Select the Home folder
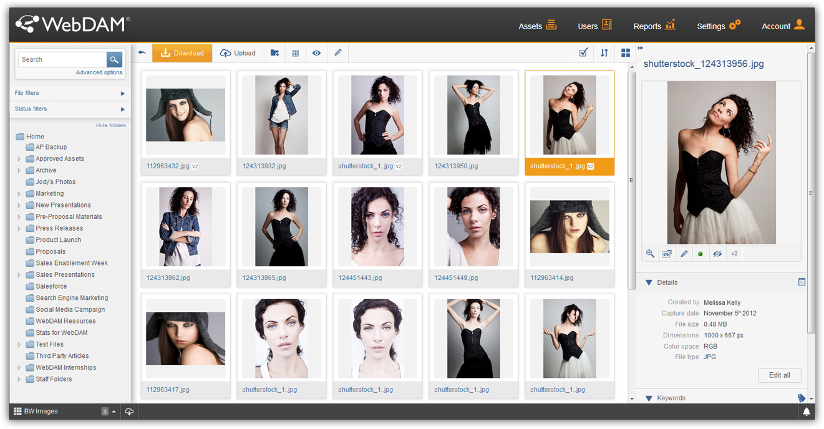 point(30,136)
